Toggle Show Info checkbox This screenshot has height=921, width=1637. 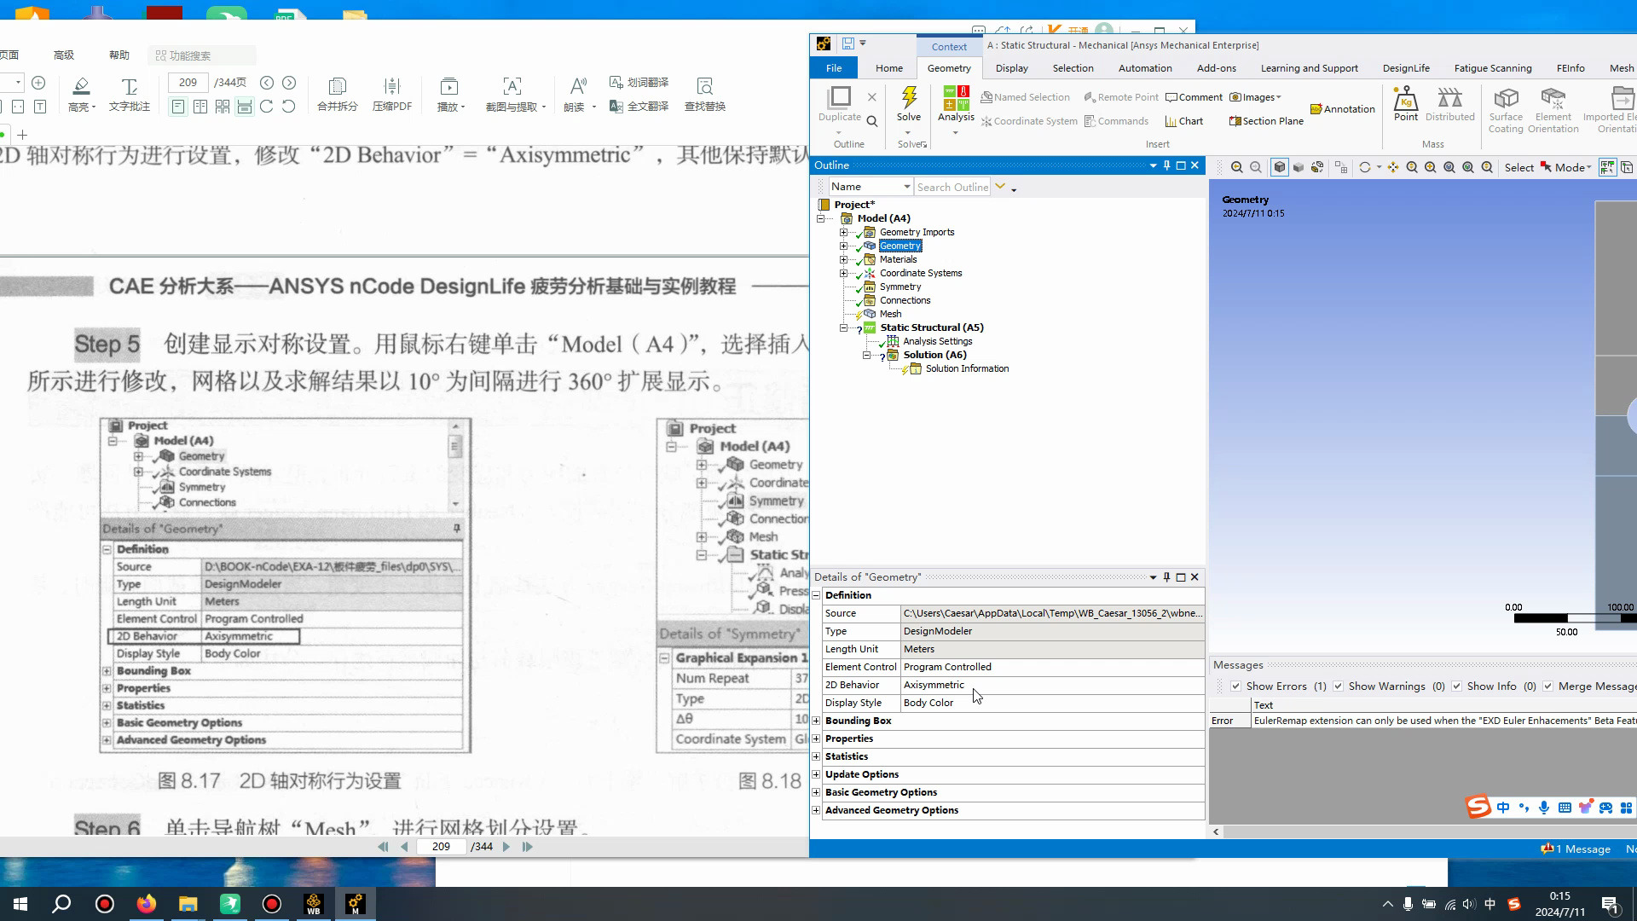[1456, 686]
